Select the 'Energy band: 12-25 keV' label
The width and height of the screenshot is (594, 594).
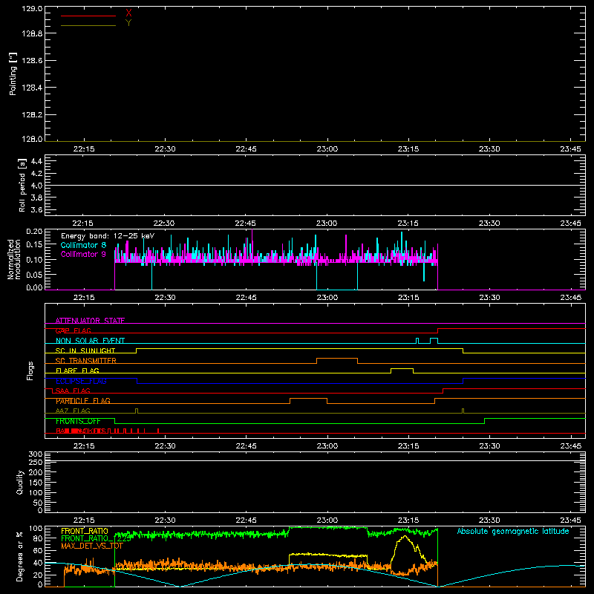108,236
